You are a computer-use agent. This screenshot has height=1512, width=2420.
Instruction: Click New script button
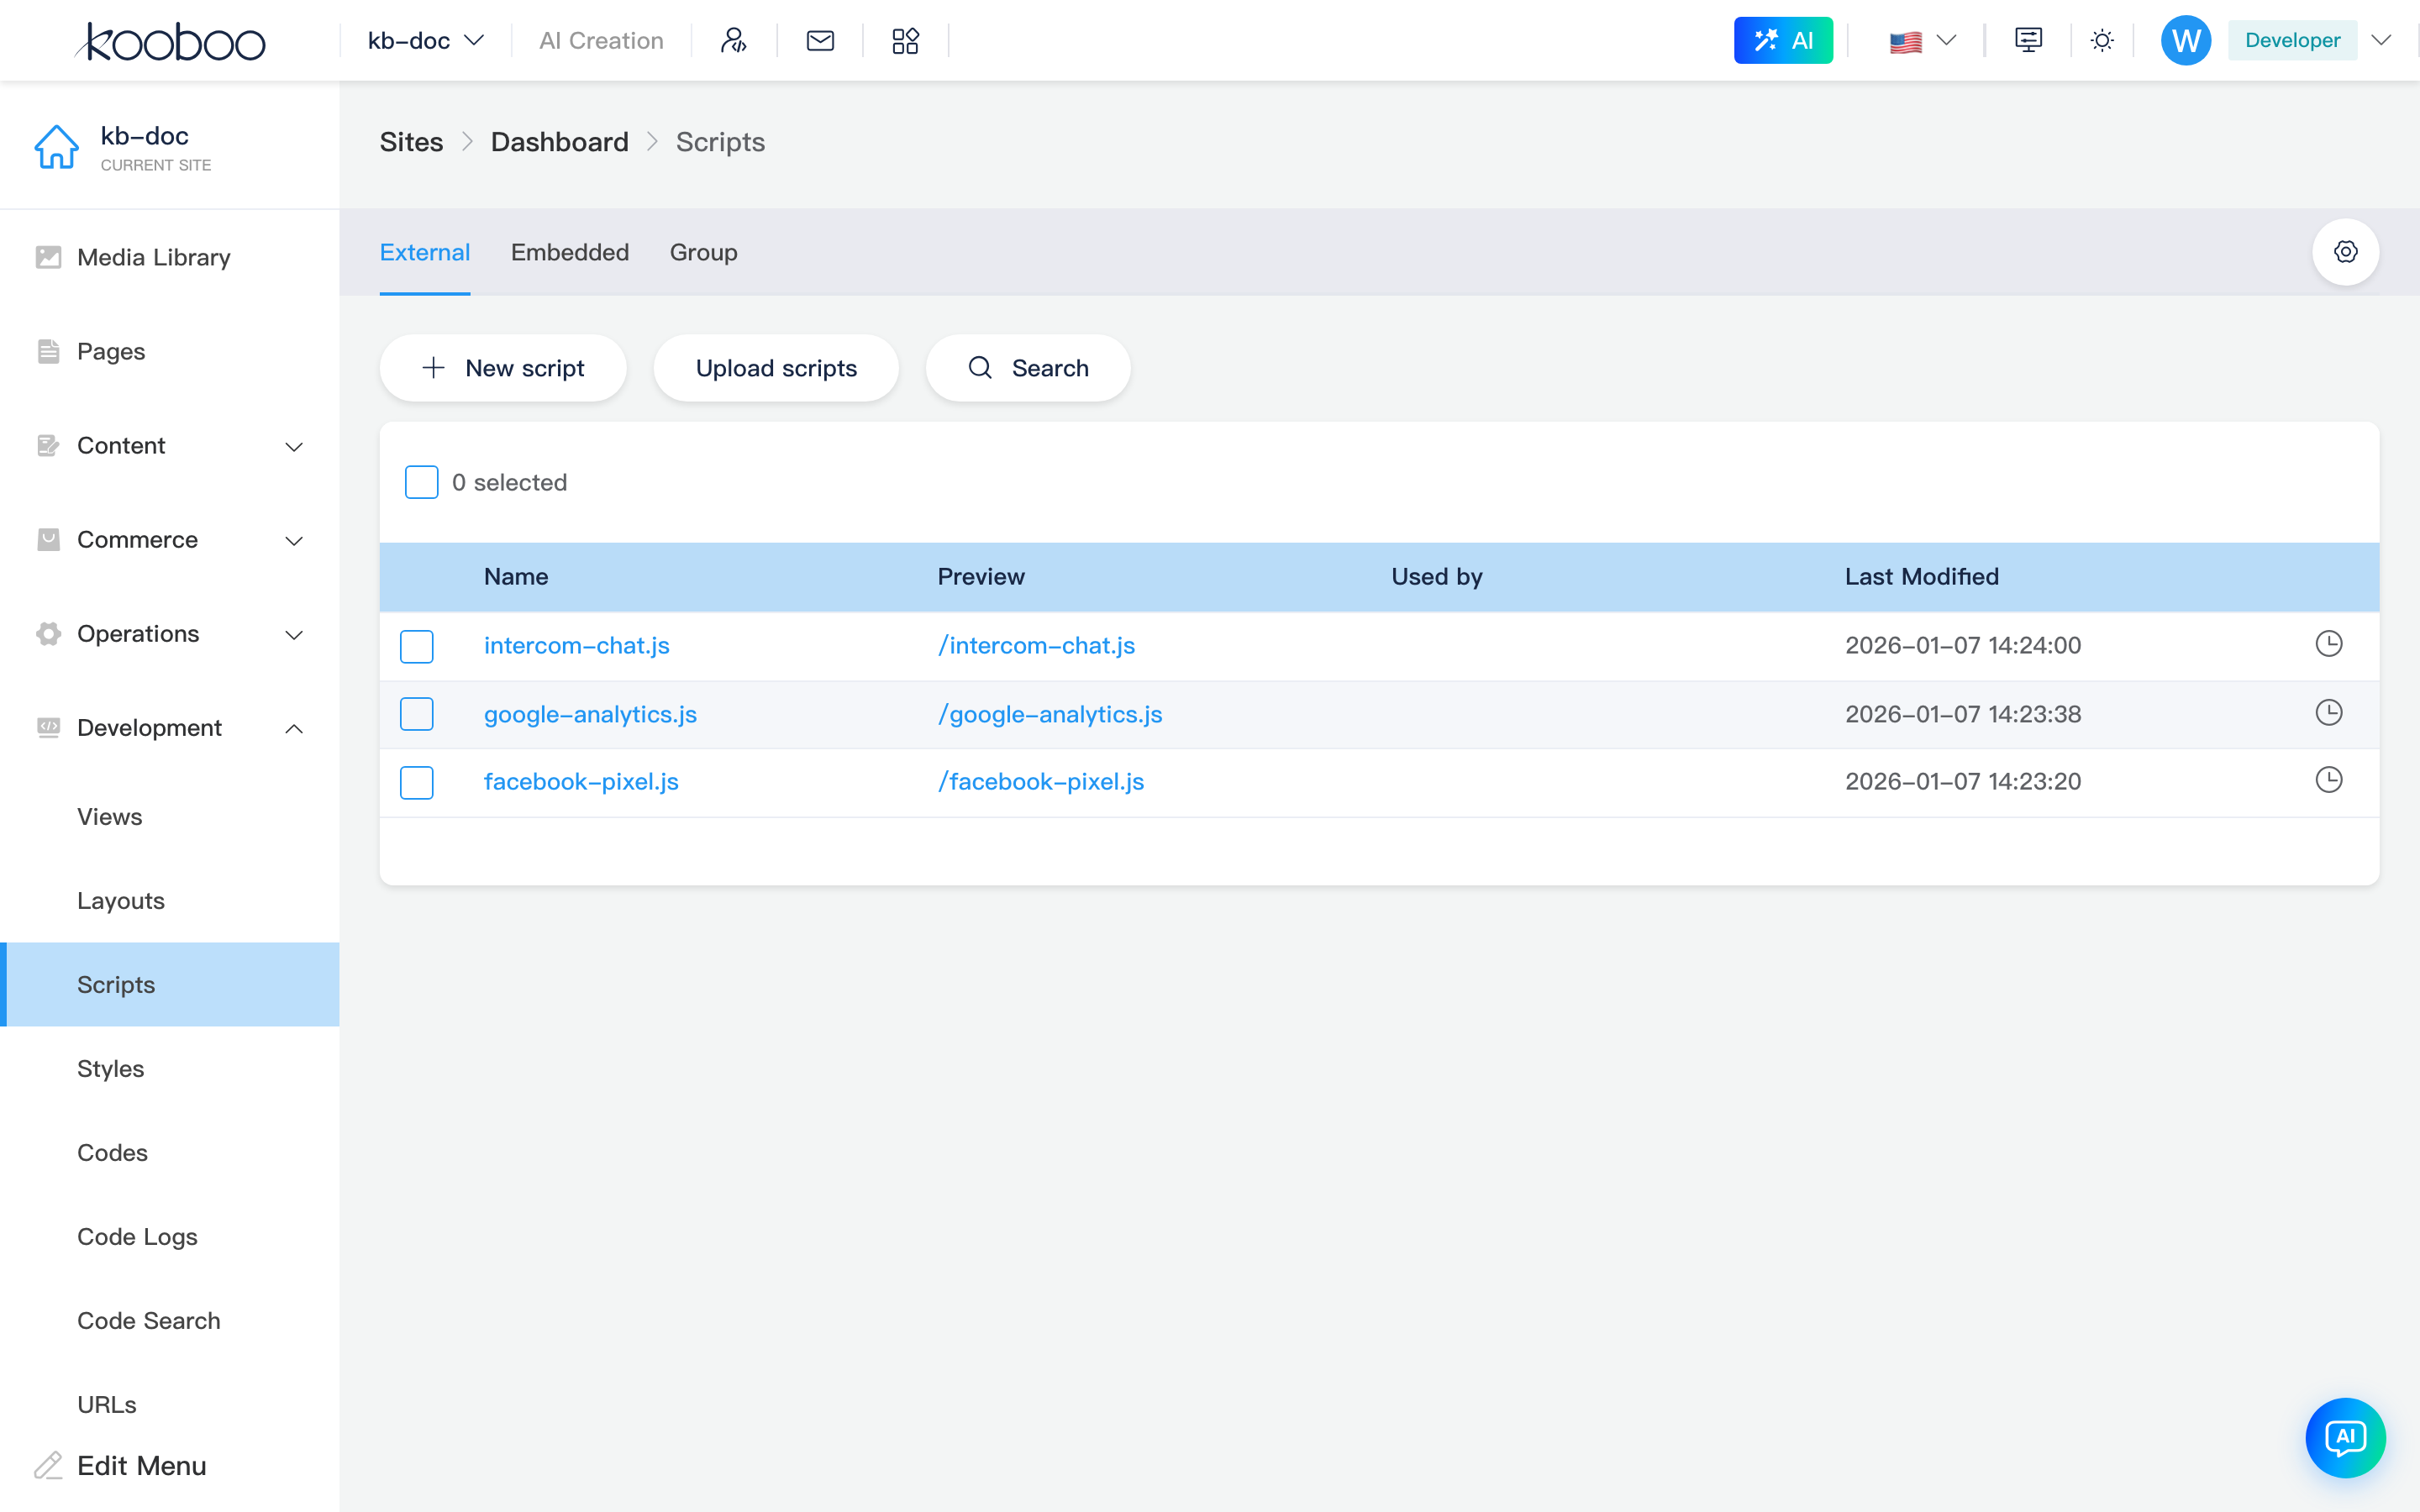(503, 368)
